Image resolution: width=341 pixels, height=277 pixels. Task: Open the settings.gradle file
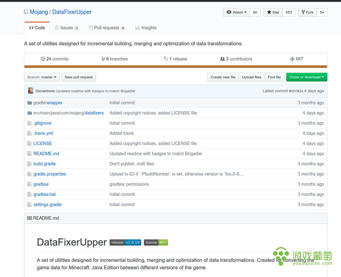47,205
